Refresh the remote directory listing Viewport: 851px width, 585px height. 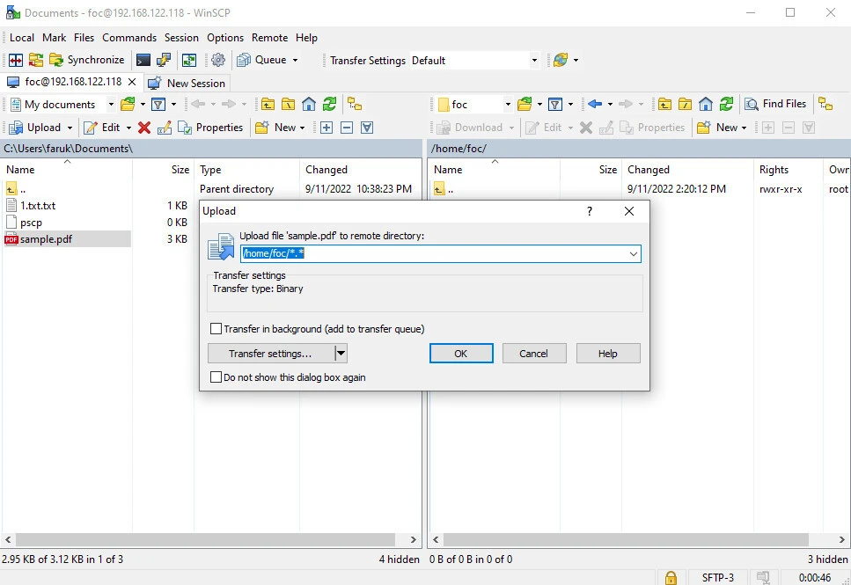726,104
